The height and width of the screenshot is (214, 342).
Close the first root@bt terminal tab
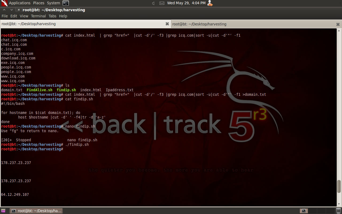pos(167,24)
